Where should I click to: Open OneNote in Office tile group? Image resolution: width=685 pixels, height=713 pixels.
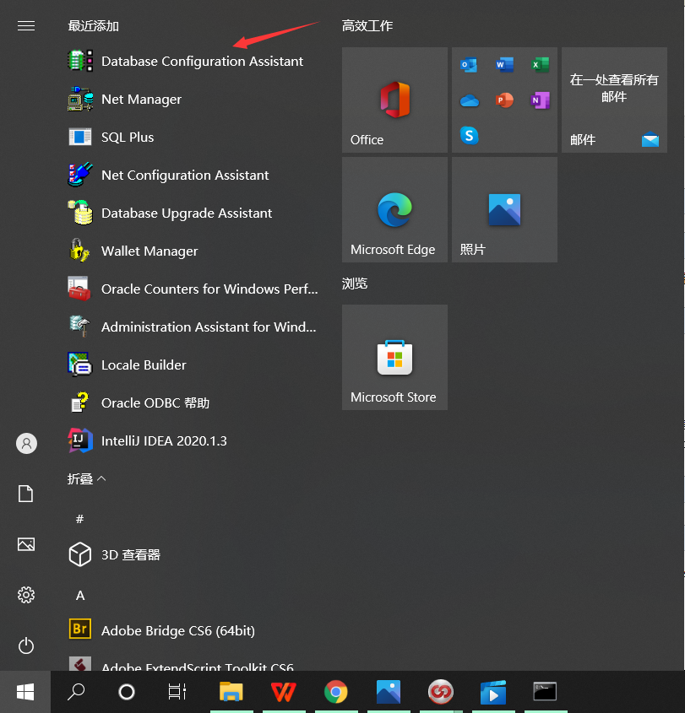click(541, 100)
